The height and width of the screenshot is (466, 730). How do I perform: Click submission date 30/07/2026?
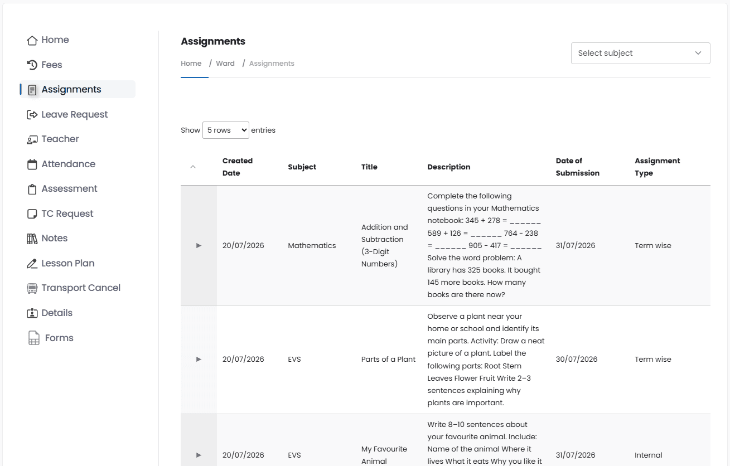[x=577, y=359]
